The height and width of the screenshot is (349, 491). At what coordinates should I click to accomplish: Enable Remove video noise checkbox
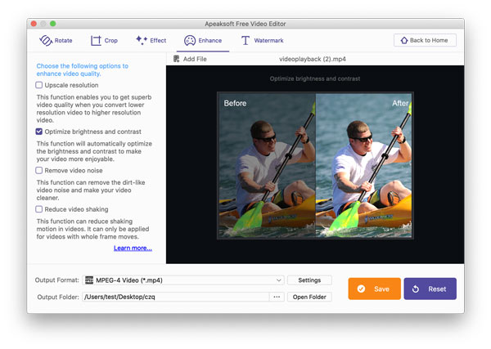(38, 171)
